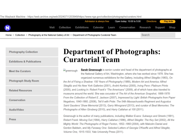The height and width of the screenshot is (136, 181).
Task: Click the Admission is always free link
Action: pos(97,21)
